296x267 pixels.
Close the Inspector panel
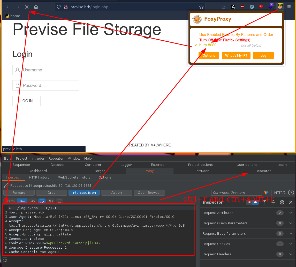tap(291, 202)
